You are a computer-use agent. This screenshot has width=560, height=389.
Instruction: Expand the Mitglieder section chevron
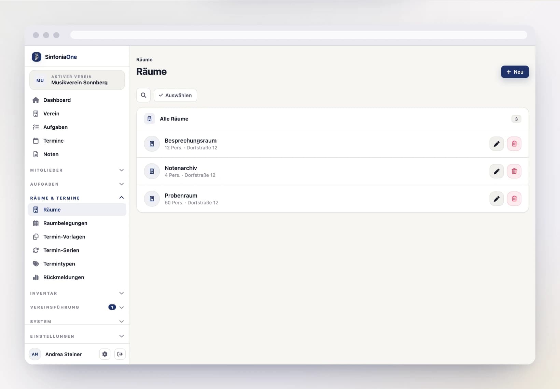tap(122, 170)
